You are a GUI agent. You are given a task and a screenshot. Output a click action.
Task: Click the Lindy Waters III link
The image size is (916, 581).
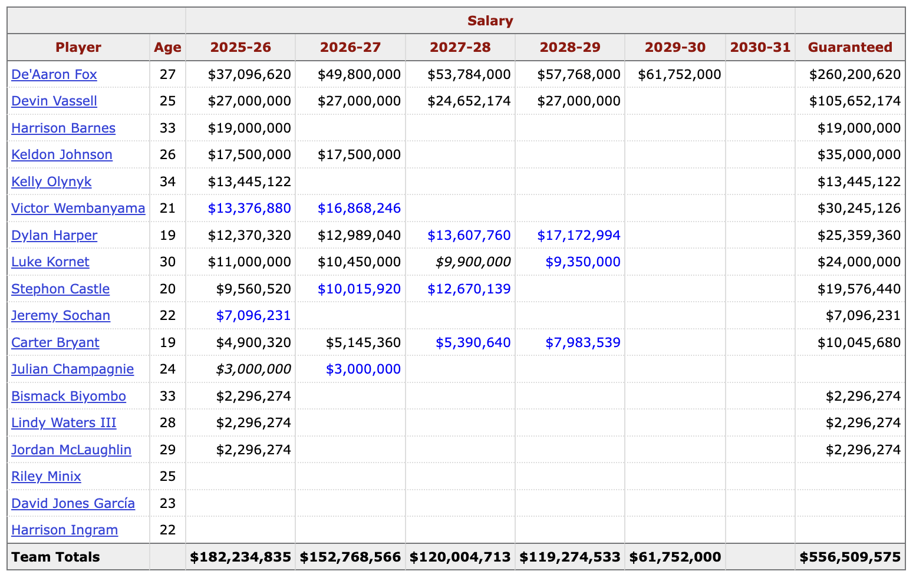[x=64, y=422]
